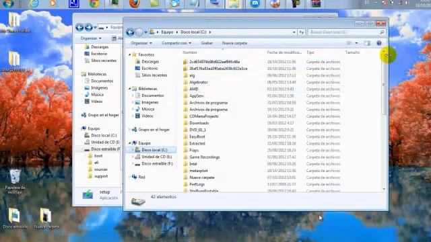Select the AppServ folder

[197, 95]
